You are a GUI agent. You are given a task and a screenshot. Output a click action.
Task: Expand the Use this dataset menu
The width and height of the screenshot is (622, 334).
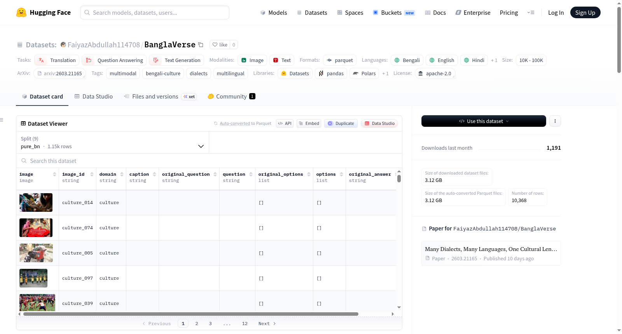484,121
